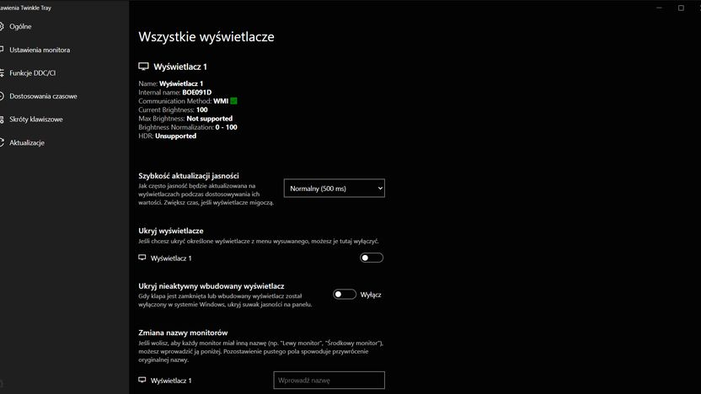Screen dimensions: 701x394
Task: Toggle hiding Wyświetlacz 1 from flyout
Action: tap(371, 258)
